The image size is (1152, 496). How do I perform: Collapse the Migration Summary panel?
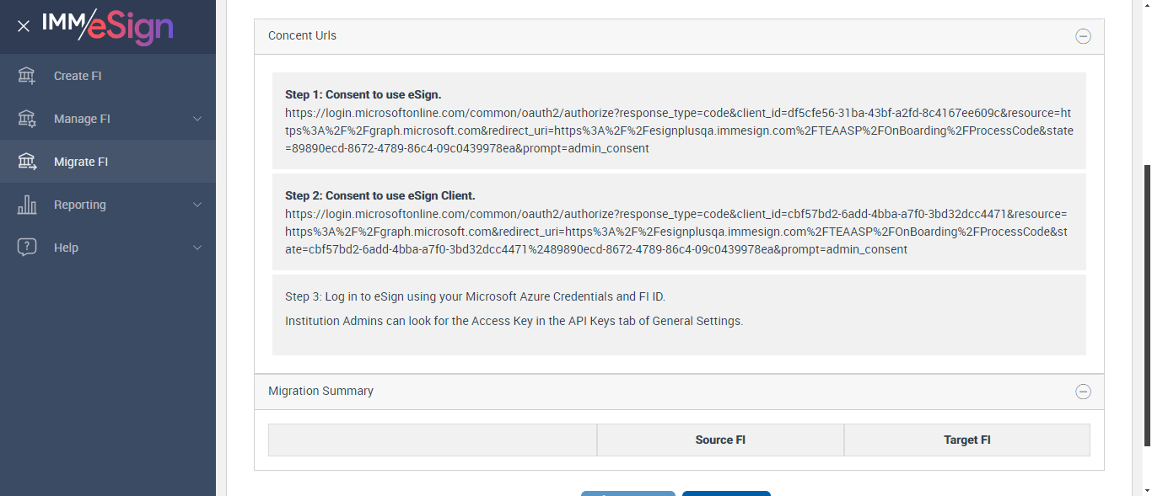[x=1083, y=392]
